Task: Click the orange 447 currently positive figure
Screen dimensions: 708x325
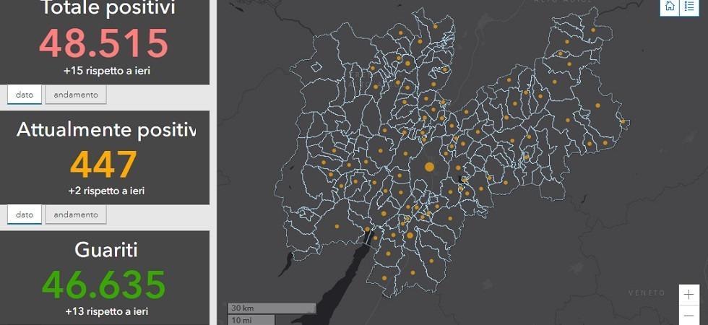Action: click(103, 165)
